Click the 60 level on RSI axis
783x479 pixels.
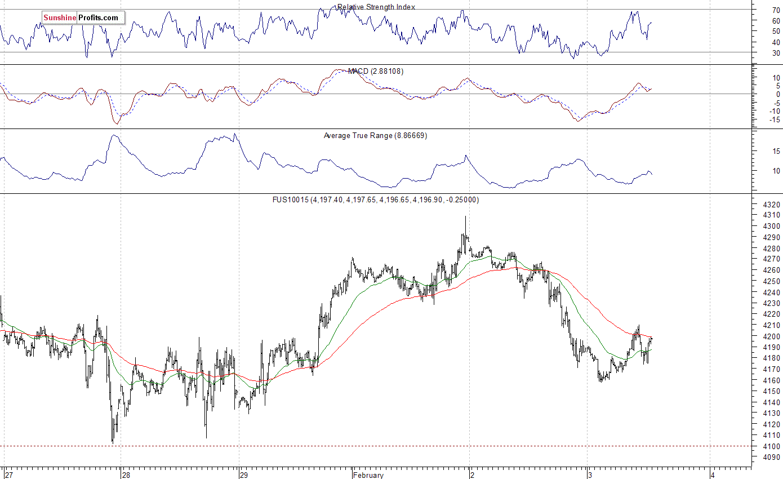tap(776, 21)
